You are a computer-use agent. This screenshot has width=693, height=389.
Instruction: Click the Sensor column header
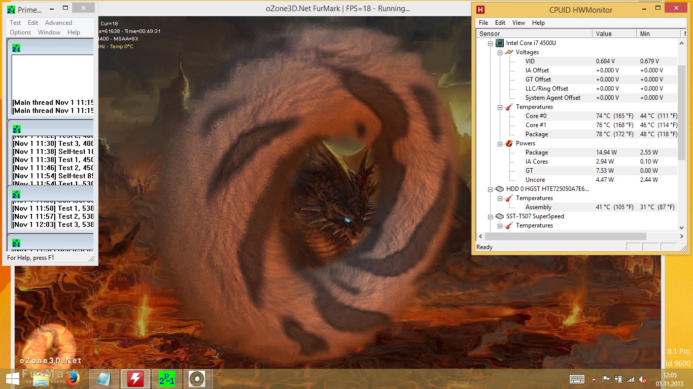534,33
